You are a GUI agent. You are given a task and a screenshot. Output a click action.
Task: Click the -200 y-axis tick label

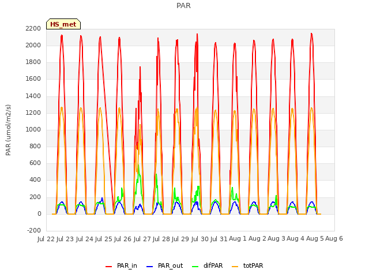pos(34,230)
